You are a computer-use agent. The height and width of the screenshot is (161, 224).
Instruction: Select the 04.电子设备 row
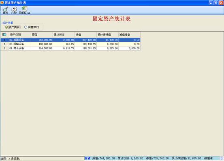click(x=70, y=48)
